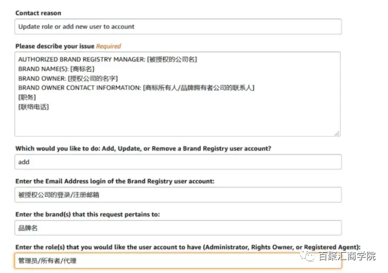Click the BRAND OWNER: [授权公司的名字] line
Image resolution: width=388 pixels, height=273 pixels.
pos(68,79)
